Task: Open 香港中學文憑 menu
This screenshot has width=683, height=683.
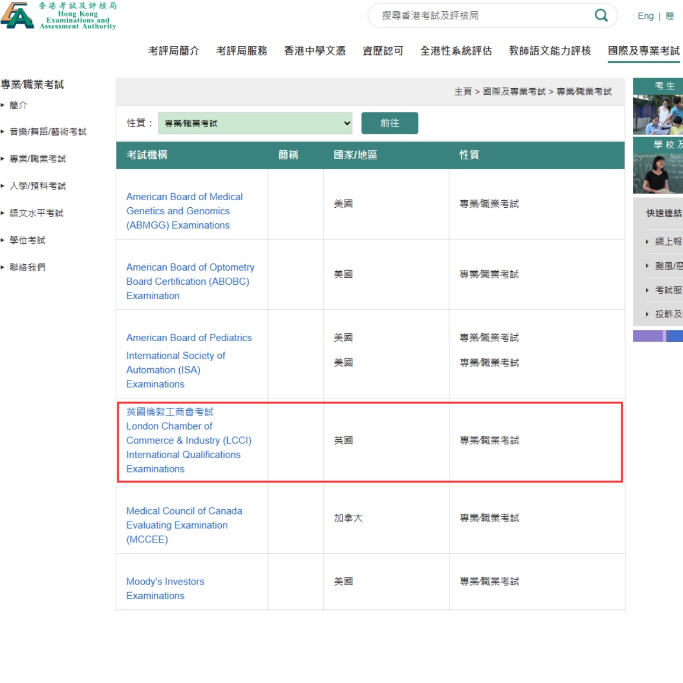Action: click(315, 51)
